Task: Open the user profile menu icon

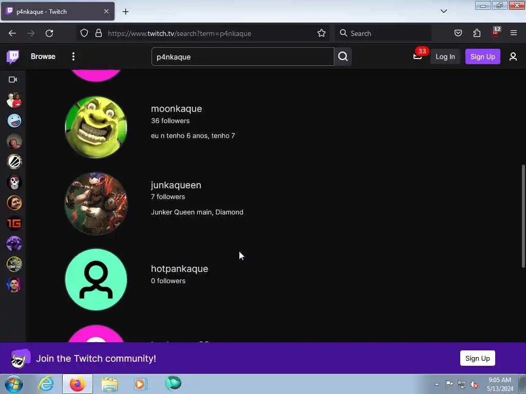Action: tap(513, 56)
